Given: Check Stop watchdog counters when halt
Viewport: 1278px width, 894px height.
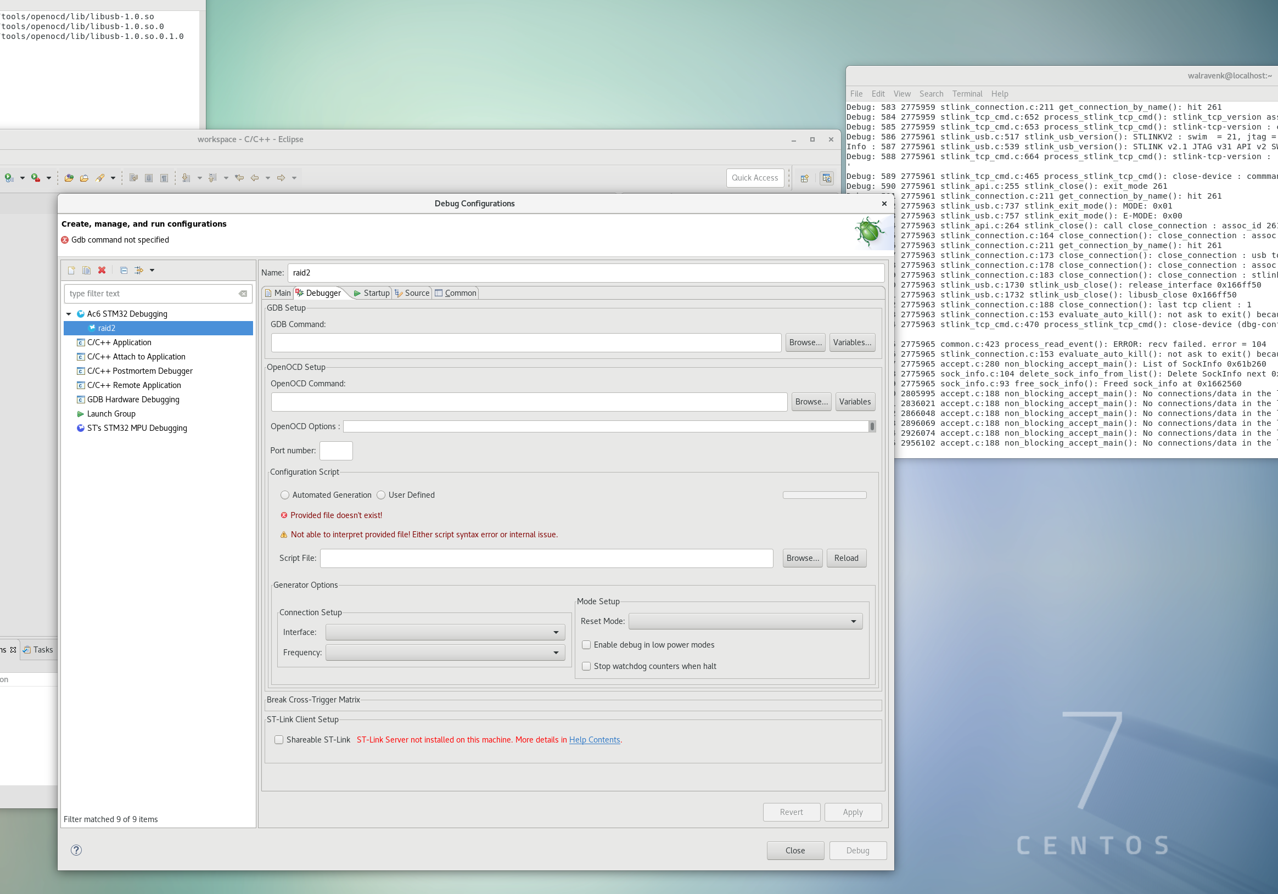Looking at the screenshot, I should coord(586,666).
